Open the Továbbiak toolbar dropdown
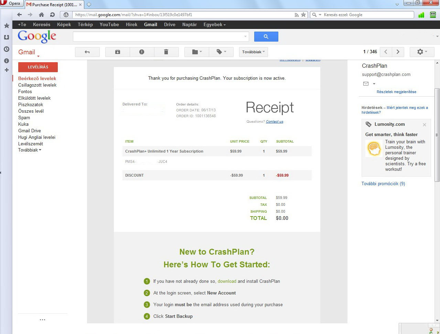This screenshot has height=334, width=440. [x=254, y=52]
